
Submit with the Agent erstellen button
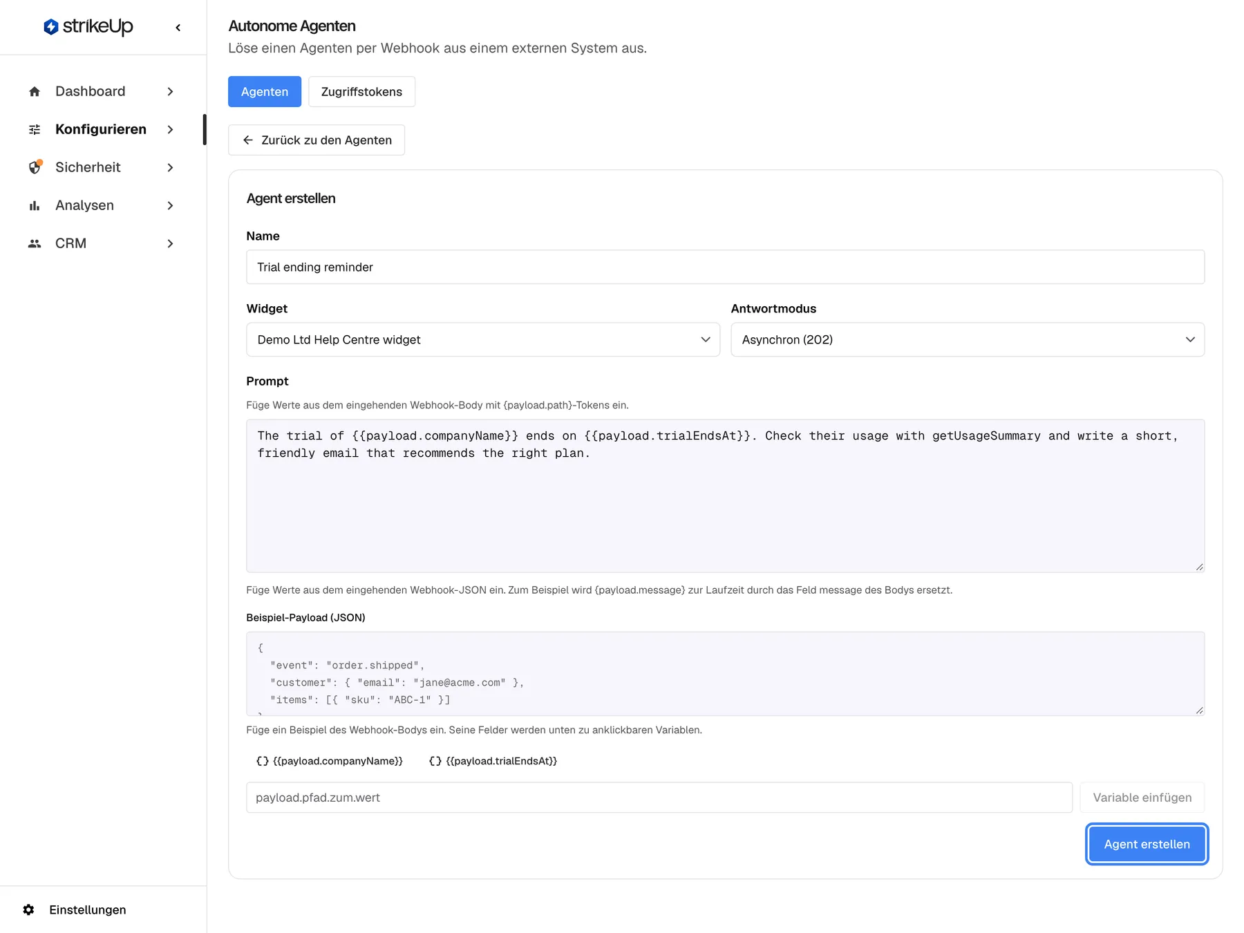(1147, 844)
